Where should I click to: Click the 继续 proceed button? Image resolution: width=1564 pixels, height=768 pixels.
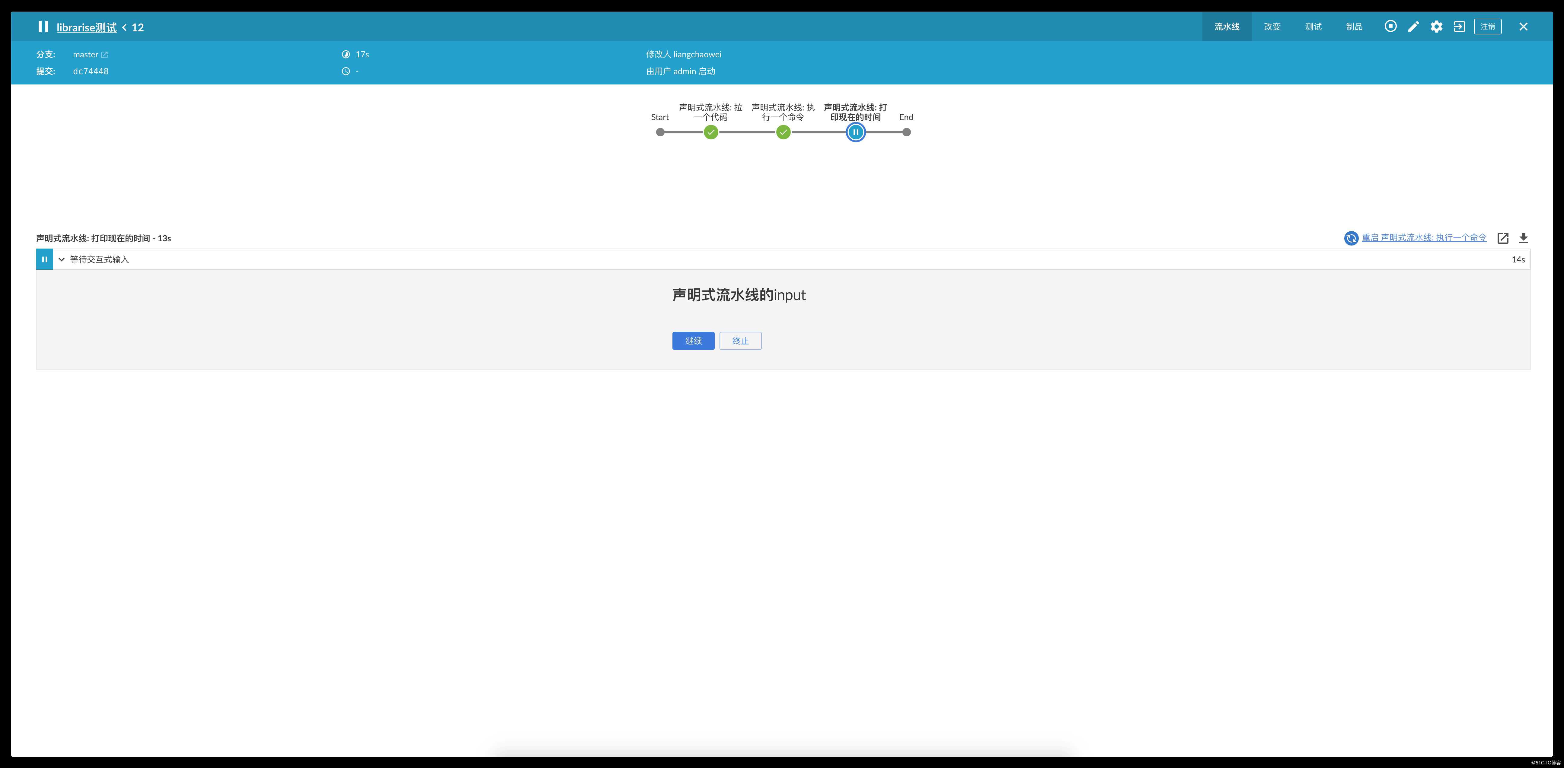pos(693,341)
